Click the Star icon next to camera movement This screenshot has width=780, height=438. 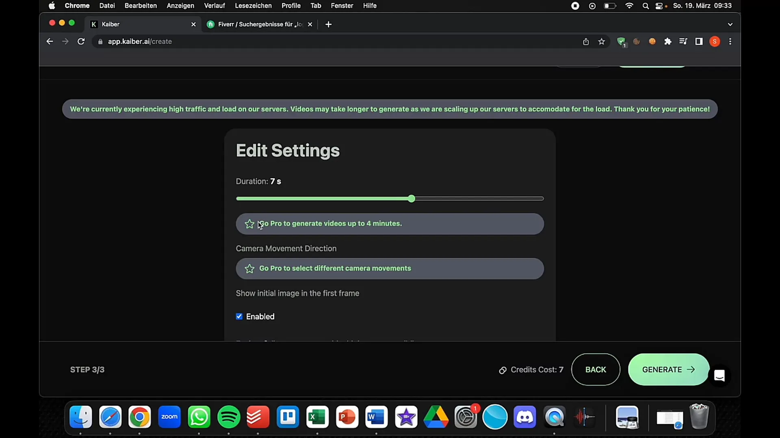point(250,268)
